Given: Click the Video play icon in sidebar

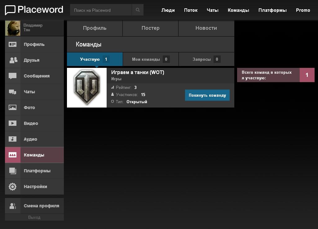Looking at the screenshot, I should [x=13, y=123].
